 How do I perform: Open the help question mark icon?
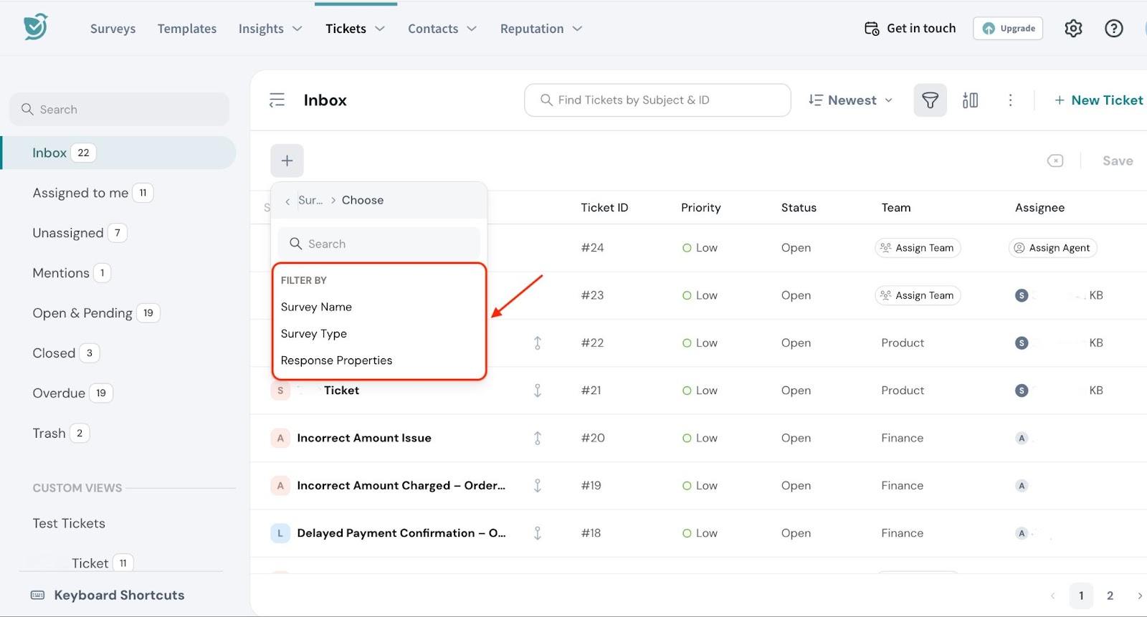coord(1113,29)
